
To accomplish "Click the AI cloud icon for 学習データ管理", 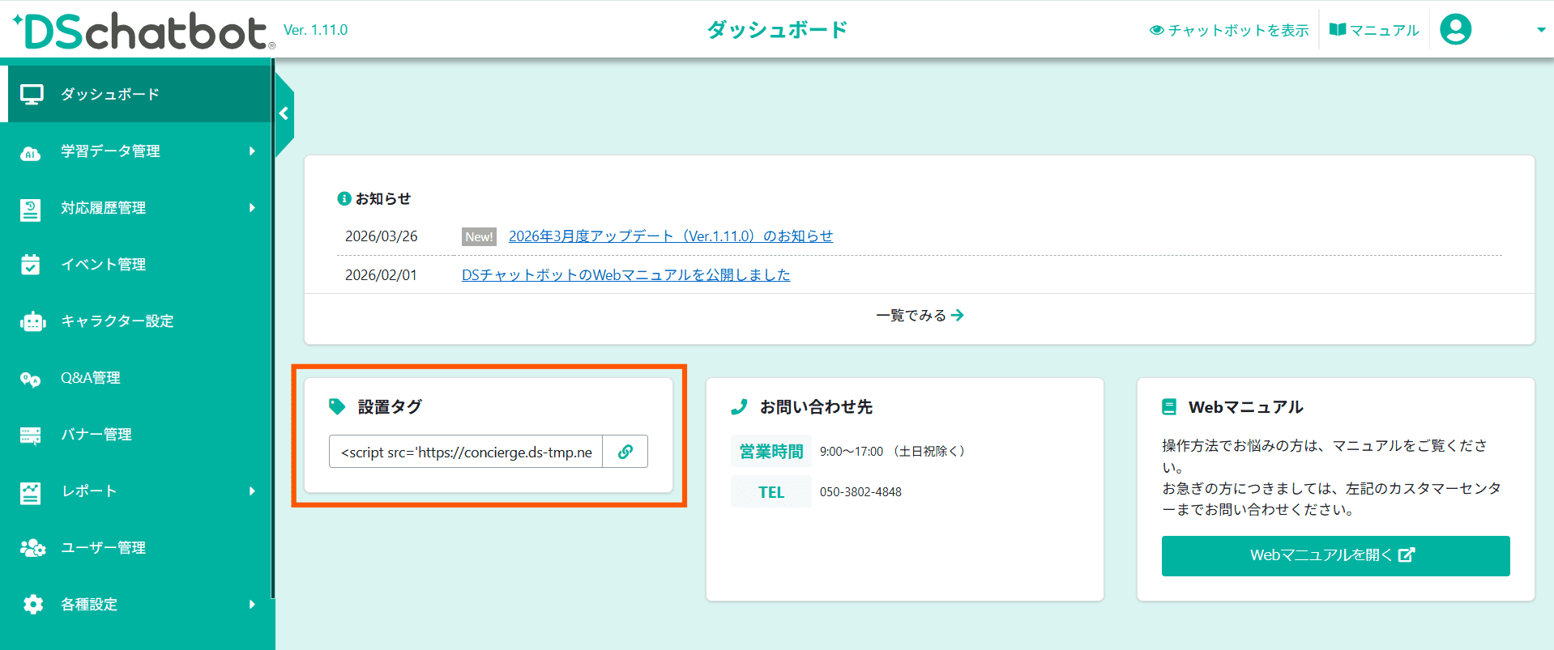I will point(31,152).
